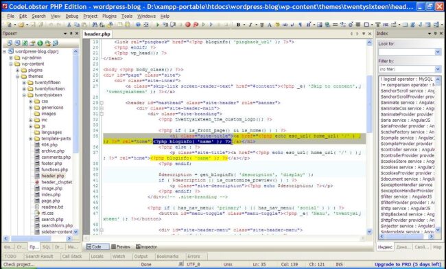Pin the Project panel with pushpin
Image resolution: width=446 pixels, height=269 pixels.
pos(71,34)
